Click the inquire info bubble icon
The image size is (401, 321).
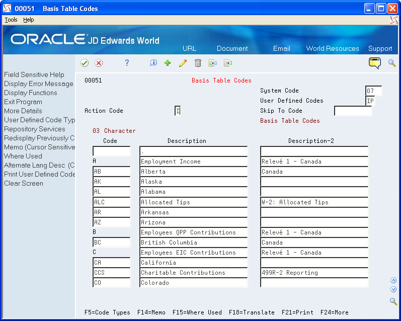pyautogui.click(x=153, y=63)
